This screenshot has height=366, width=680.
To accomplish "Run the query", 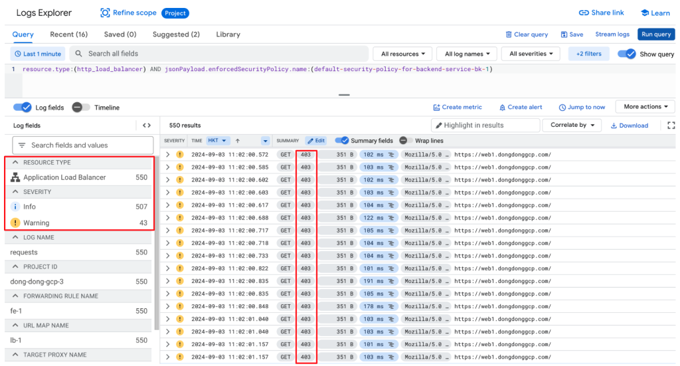I will click(655, 35).
